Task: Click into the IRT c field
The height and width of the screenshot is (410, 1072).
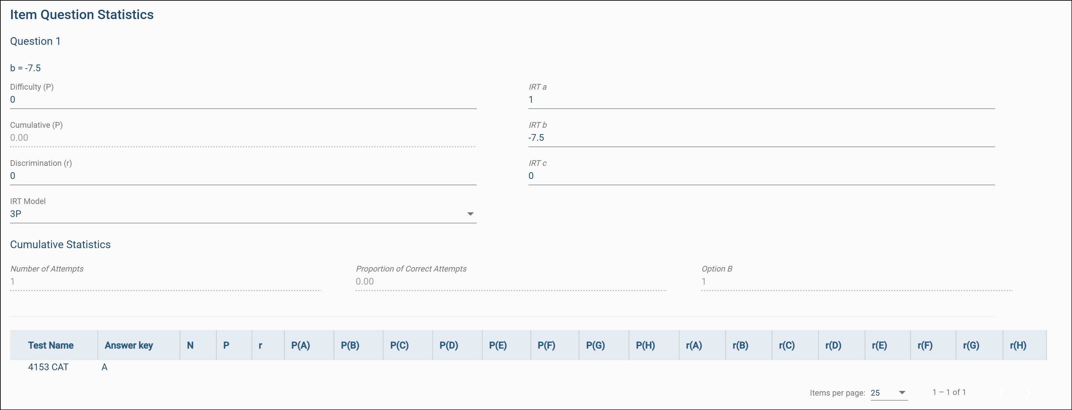Action: click(x=761, y=176)
